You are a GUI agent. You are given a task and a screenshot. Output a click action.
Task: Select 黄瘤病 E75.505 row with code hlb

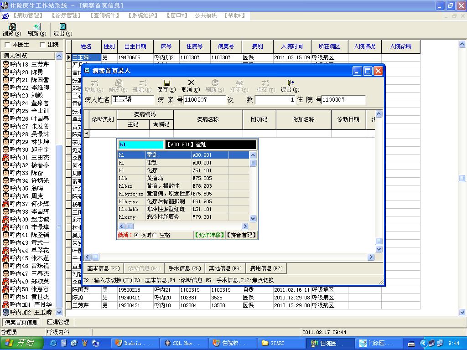pos(183,178)
